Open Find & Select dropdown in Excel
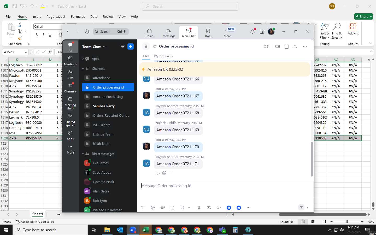The image size is (376, 235). tap(337, 31)
